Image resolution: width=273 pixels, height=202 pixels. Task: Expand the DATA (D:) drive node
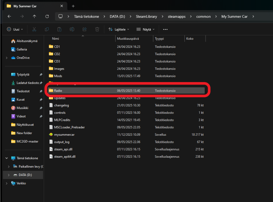coord(9,175)
